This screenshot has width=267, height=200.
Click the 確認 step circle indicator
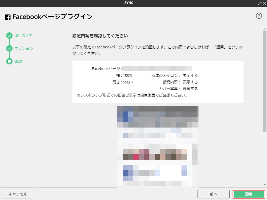click(x=9, y=61)
